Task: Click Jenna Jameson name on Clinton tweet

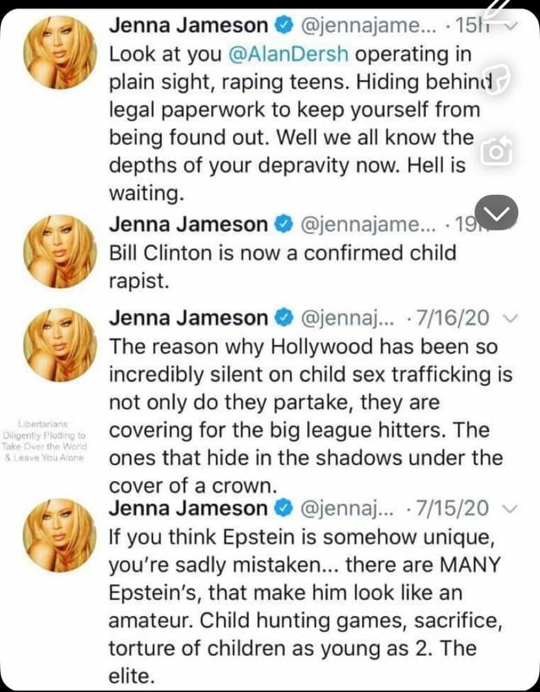Action: (189, 224)
